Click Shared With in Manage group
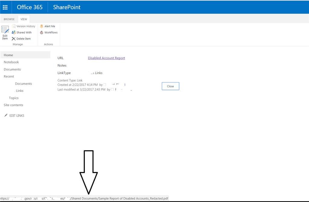 (x=22, y=33)
